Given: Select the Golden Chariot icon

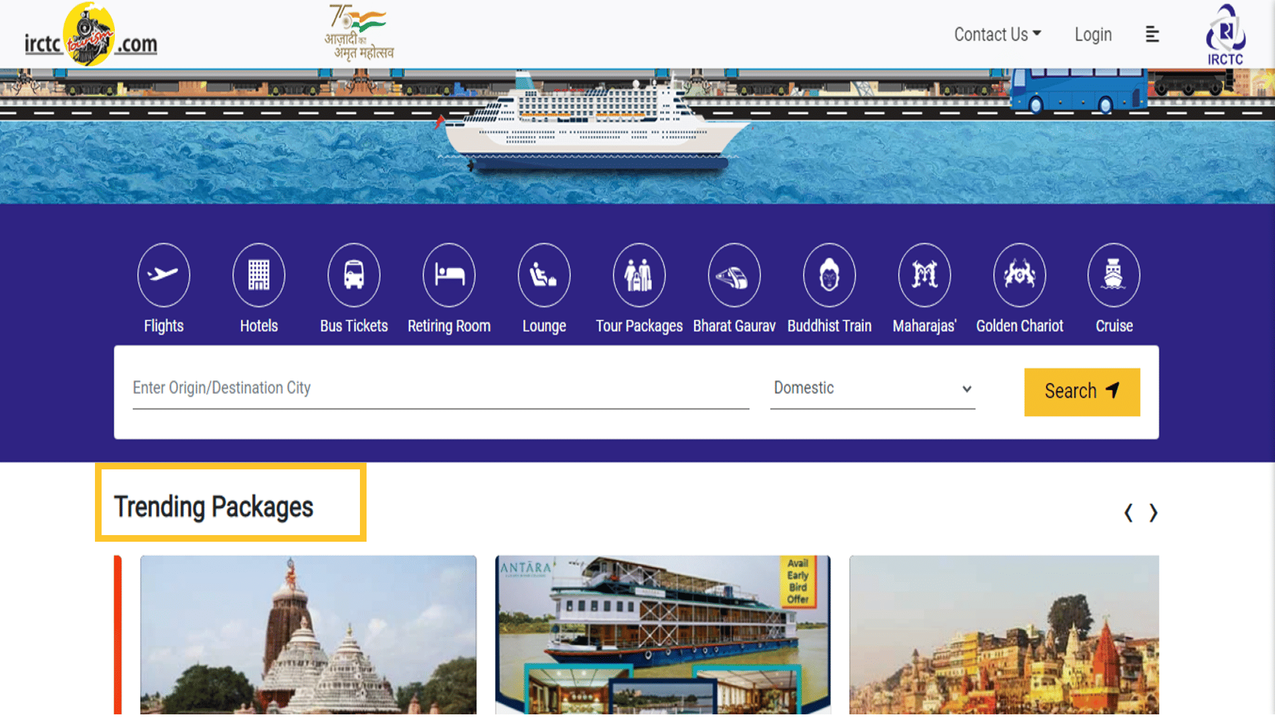Looking at the screenshot, I should point(1019,274).
